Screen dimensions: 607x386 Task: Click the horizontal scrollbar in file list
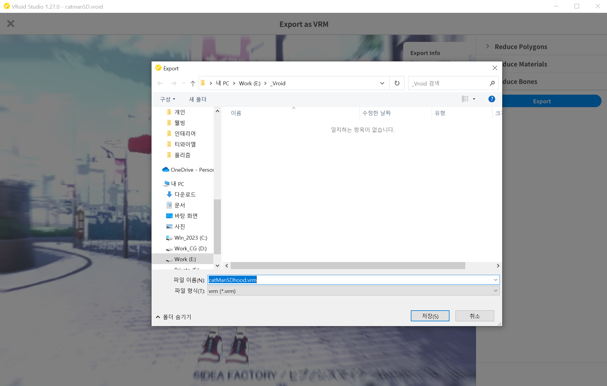[x=348, y=266]
